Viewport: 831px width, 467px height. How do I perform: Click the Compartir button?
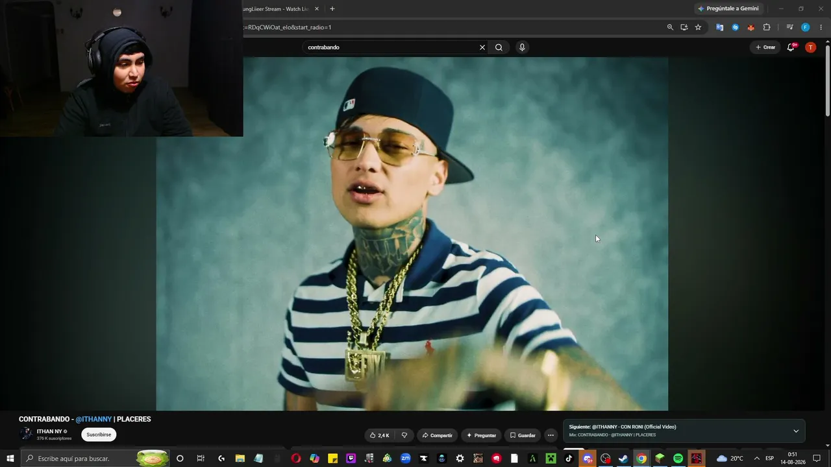point(438,435)
